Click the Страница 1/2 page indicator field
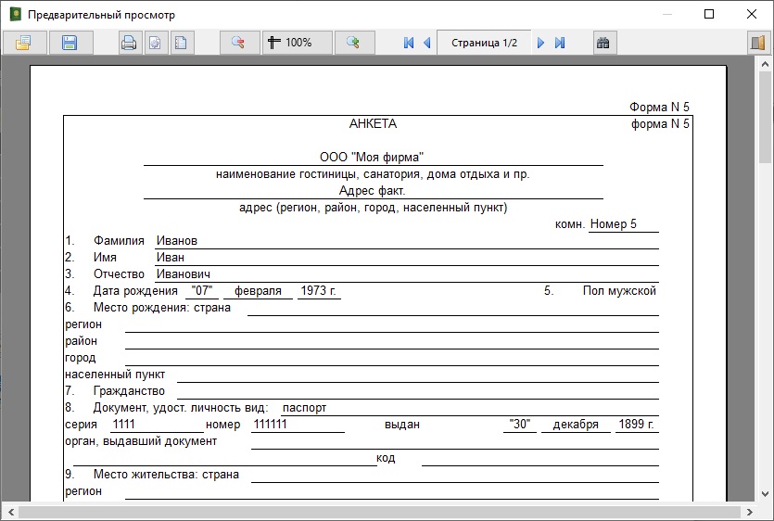774x521 pixels. 484,43
